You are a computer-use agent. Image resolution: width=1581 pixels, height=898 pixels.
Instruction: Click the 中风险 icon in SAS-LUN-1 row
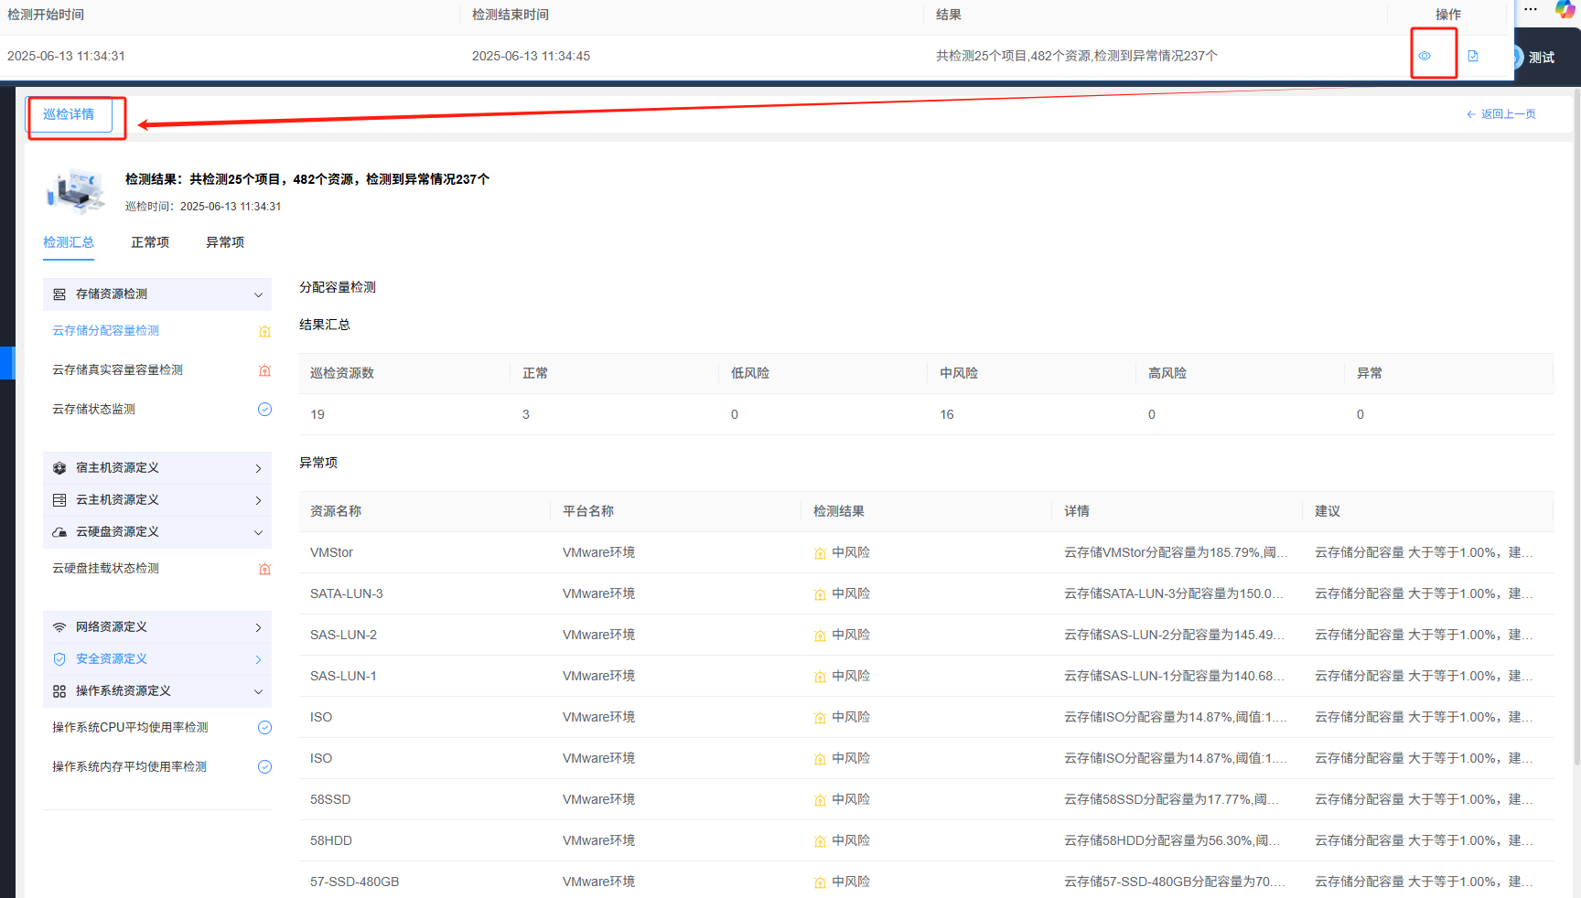(x=820, y=677)
